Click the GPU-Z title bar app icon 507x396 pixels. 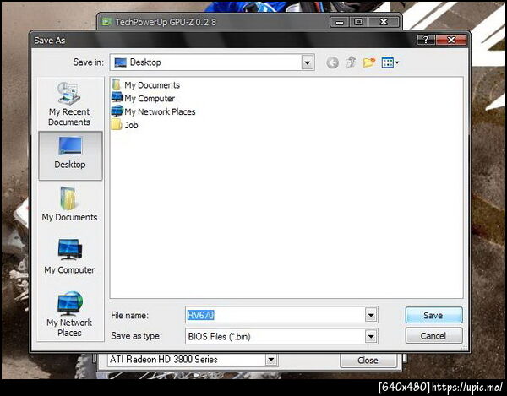click(x=106, y=22)
